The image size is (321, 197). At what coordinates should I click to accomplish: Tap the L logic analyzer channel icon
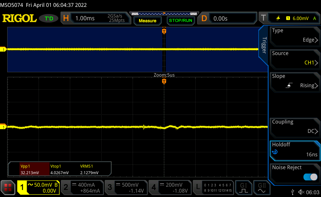point(198,187)
